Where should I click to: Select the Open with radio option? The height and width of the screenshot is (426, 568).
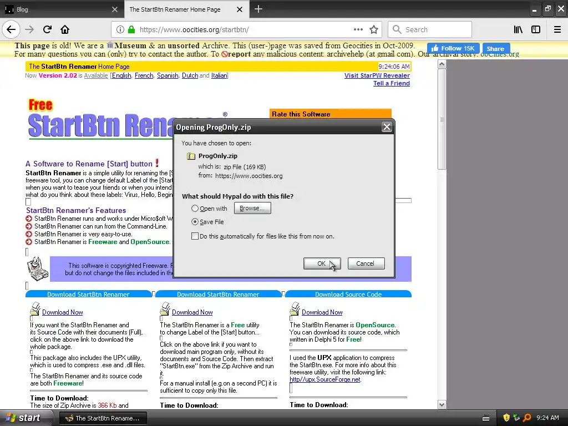195,209
